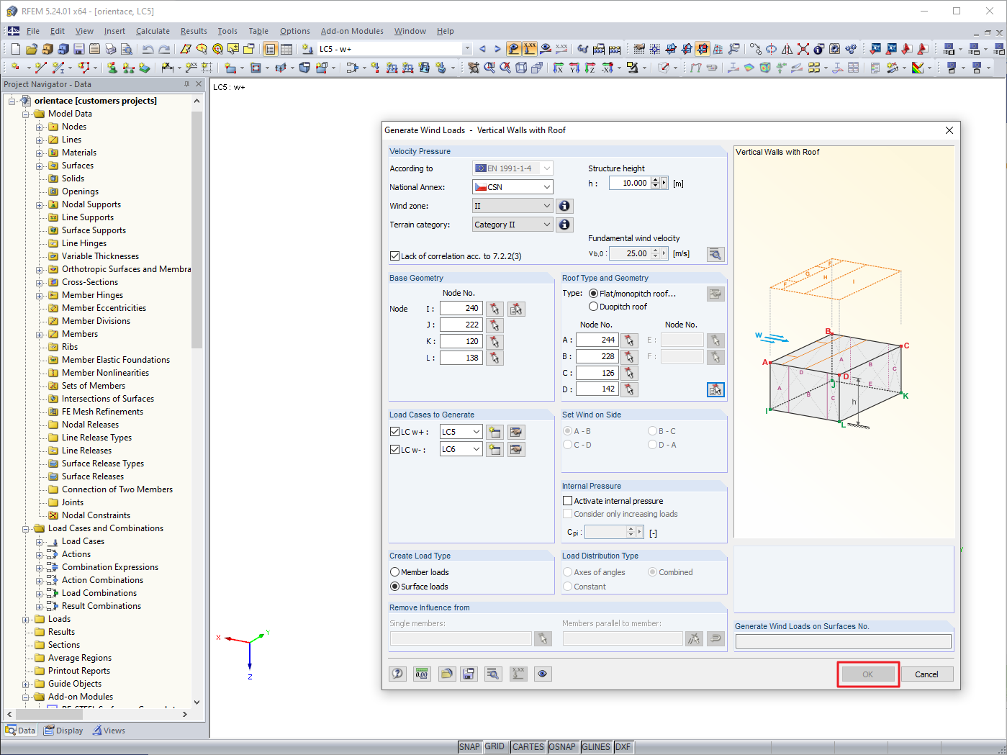This screenshot has width=1007, height=755.
Task: Select the Duopitch roof option
Action: [592, 306]
